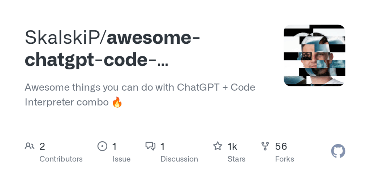Click the contributors count of 2
This screenshot has width=370, height=185.
click(x=42, y=147)
